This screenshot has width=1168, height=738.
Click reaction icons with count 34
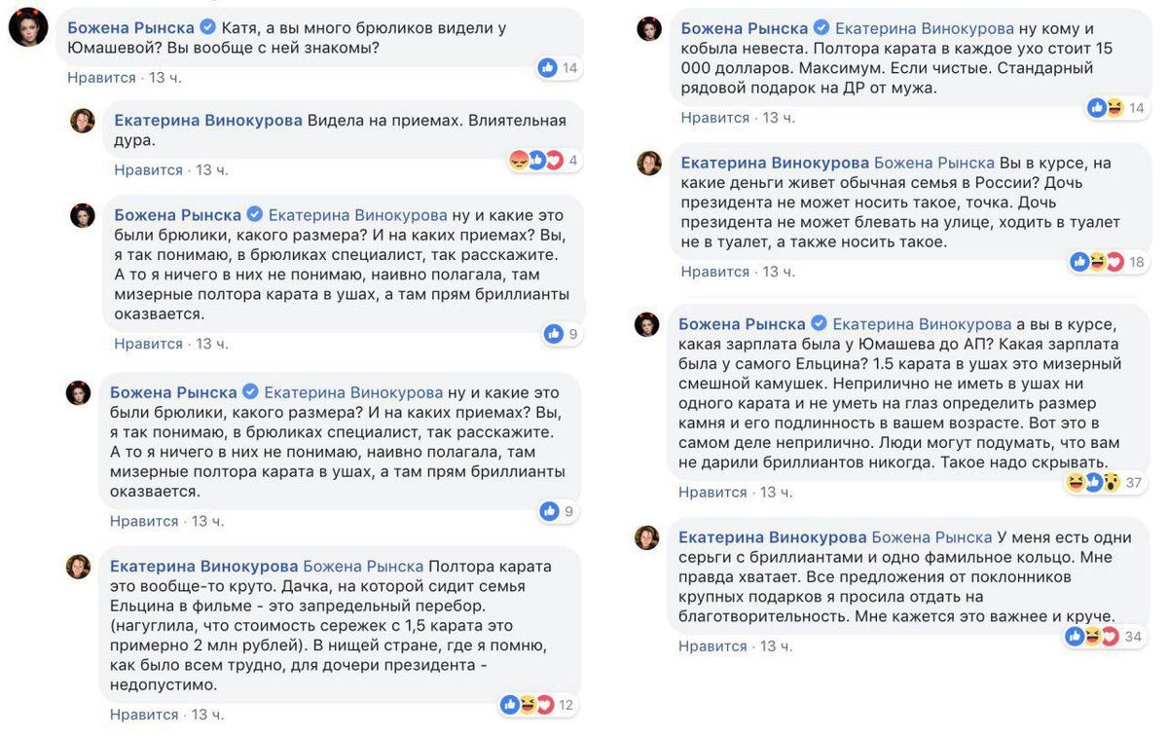tap(1091, 637)
